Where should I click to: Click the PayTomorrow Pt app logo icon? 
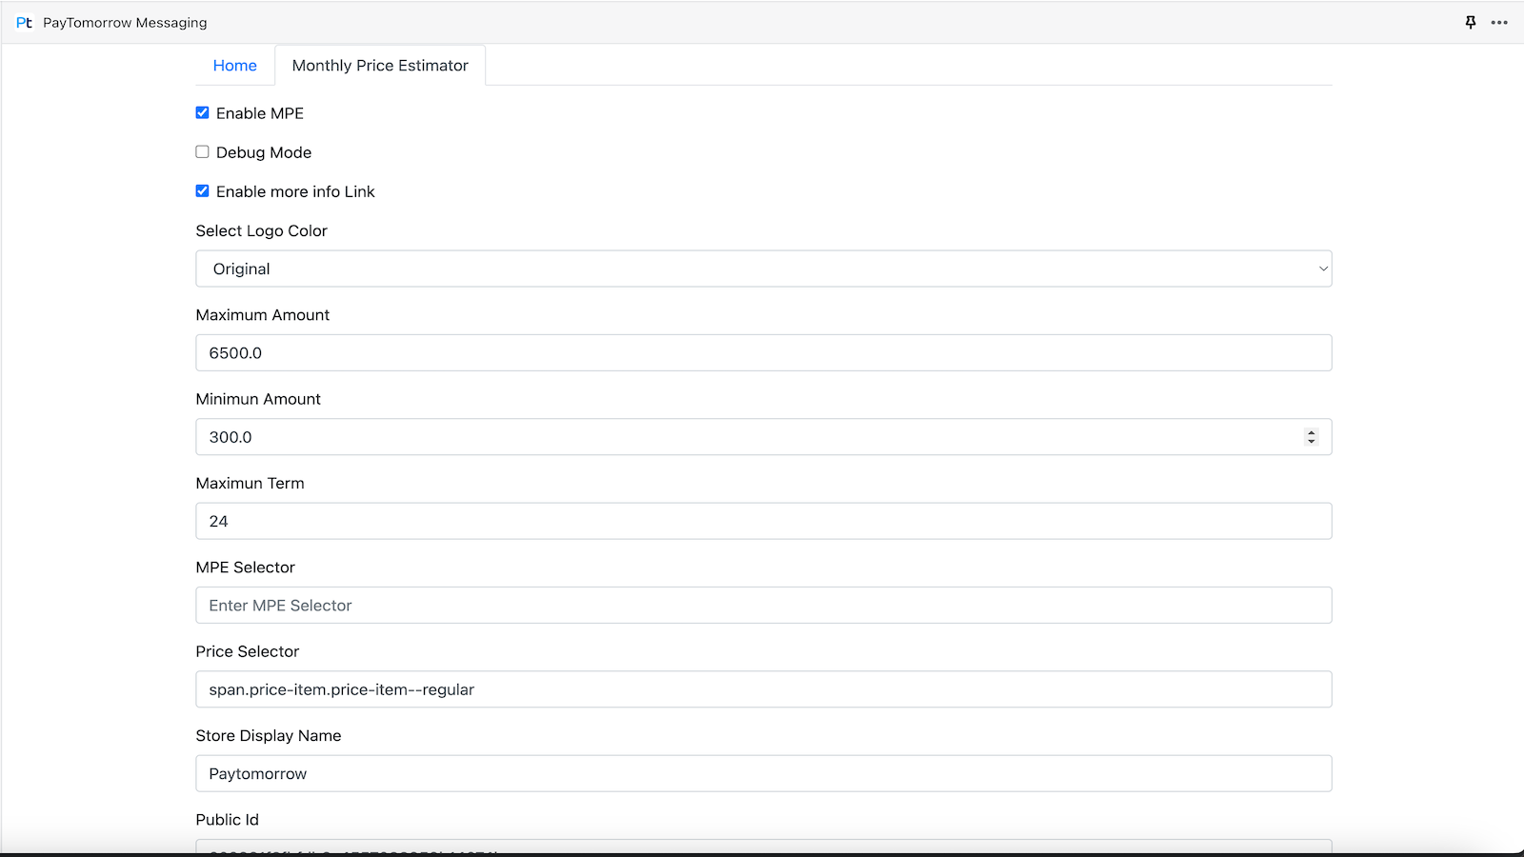click(x=24, y=23)
